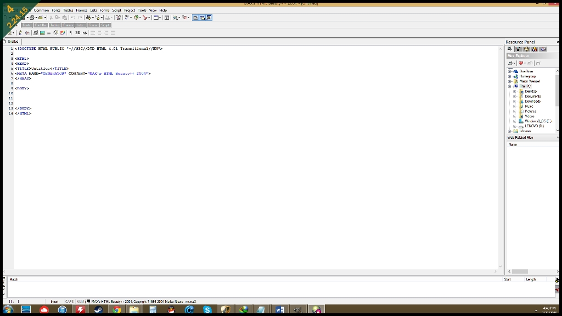The image size is (562, 316).
Task: Click the Skype icon in taskbar
Action: [207, 310]
